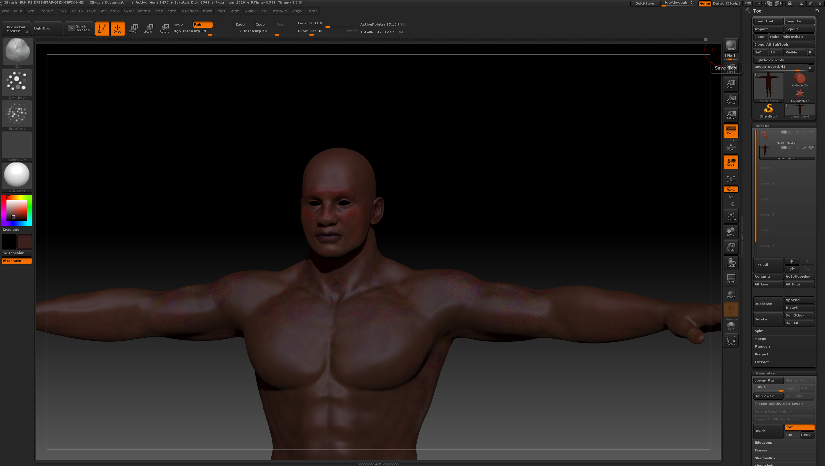
Task: Open the Zplugin menu
Action: [297, 11]
